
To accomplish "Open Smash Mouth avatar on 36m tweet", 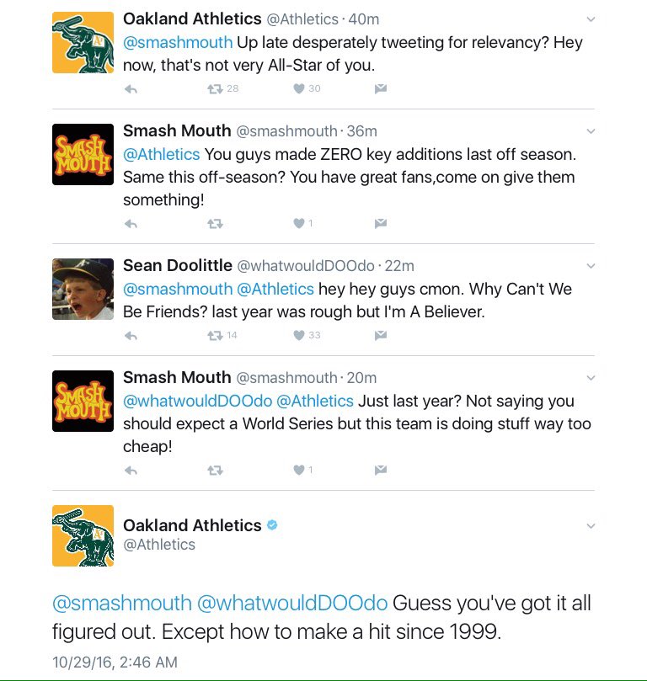I will pos(83,155).
